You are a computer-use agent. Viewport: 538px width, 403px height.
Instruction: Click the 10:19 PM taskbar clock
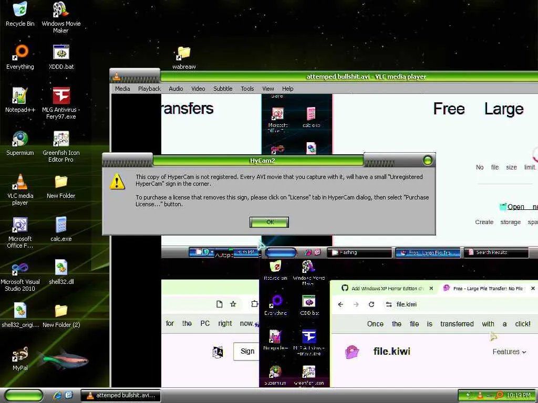pyautogui.click(x=519, y=395)
